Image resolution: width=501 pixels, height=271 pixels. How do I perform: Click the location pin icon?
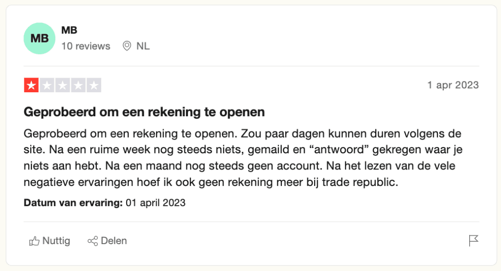(127, 46)
